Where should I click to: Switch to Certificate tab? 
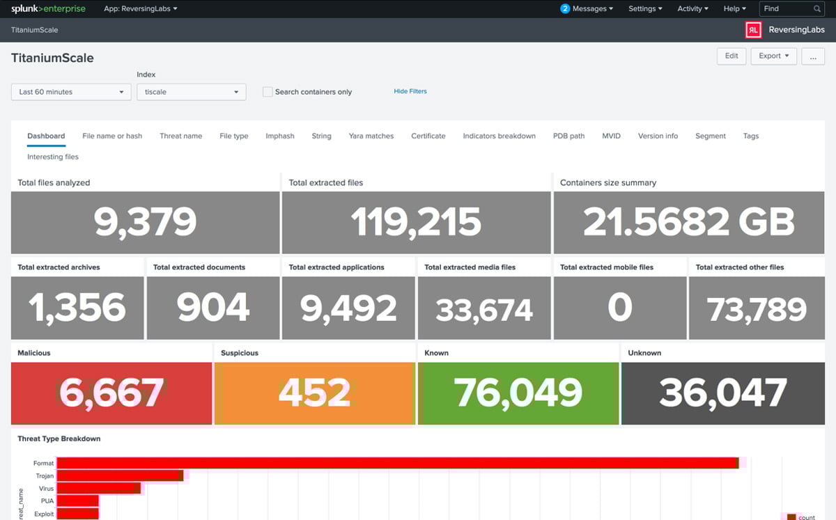click(x=428, y=136)
